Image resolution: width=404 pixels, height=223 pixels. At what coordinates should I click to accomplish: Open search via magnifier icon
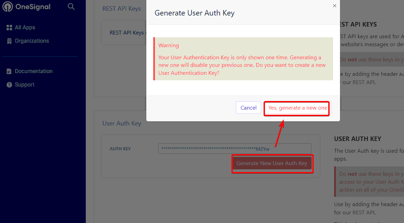coord(71,7)
